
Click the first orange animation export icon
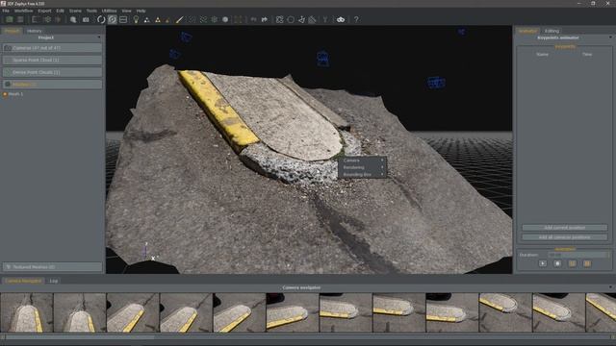pyautogui.click(x=572, y=263)
